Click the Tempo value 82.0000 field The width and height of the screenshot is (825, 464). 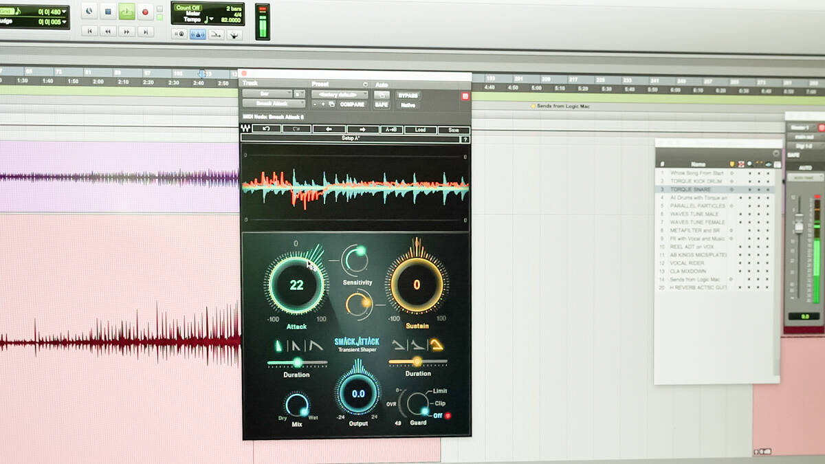[x=230, y=20]
